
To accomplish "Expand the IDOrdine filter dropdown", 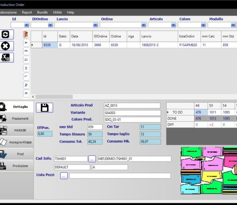I will click(x=50, y=25).
